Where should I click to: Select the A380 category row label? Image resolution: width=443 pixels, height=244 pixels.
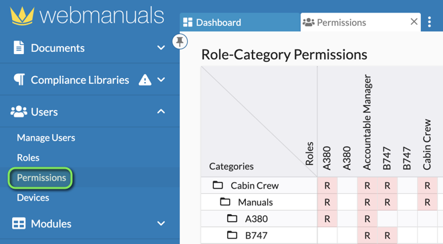click(x=257, y=219)
